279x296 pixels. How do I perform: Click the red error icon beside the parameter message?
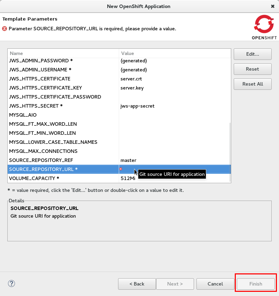(5, 29)
